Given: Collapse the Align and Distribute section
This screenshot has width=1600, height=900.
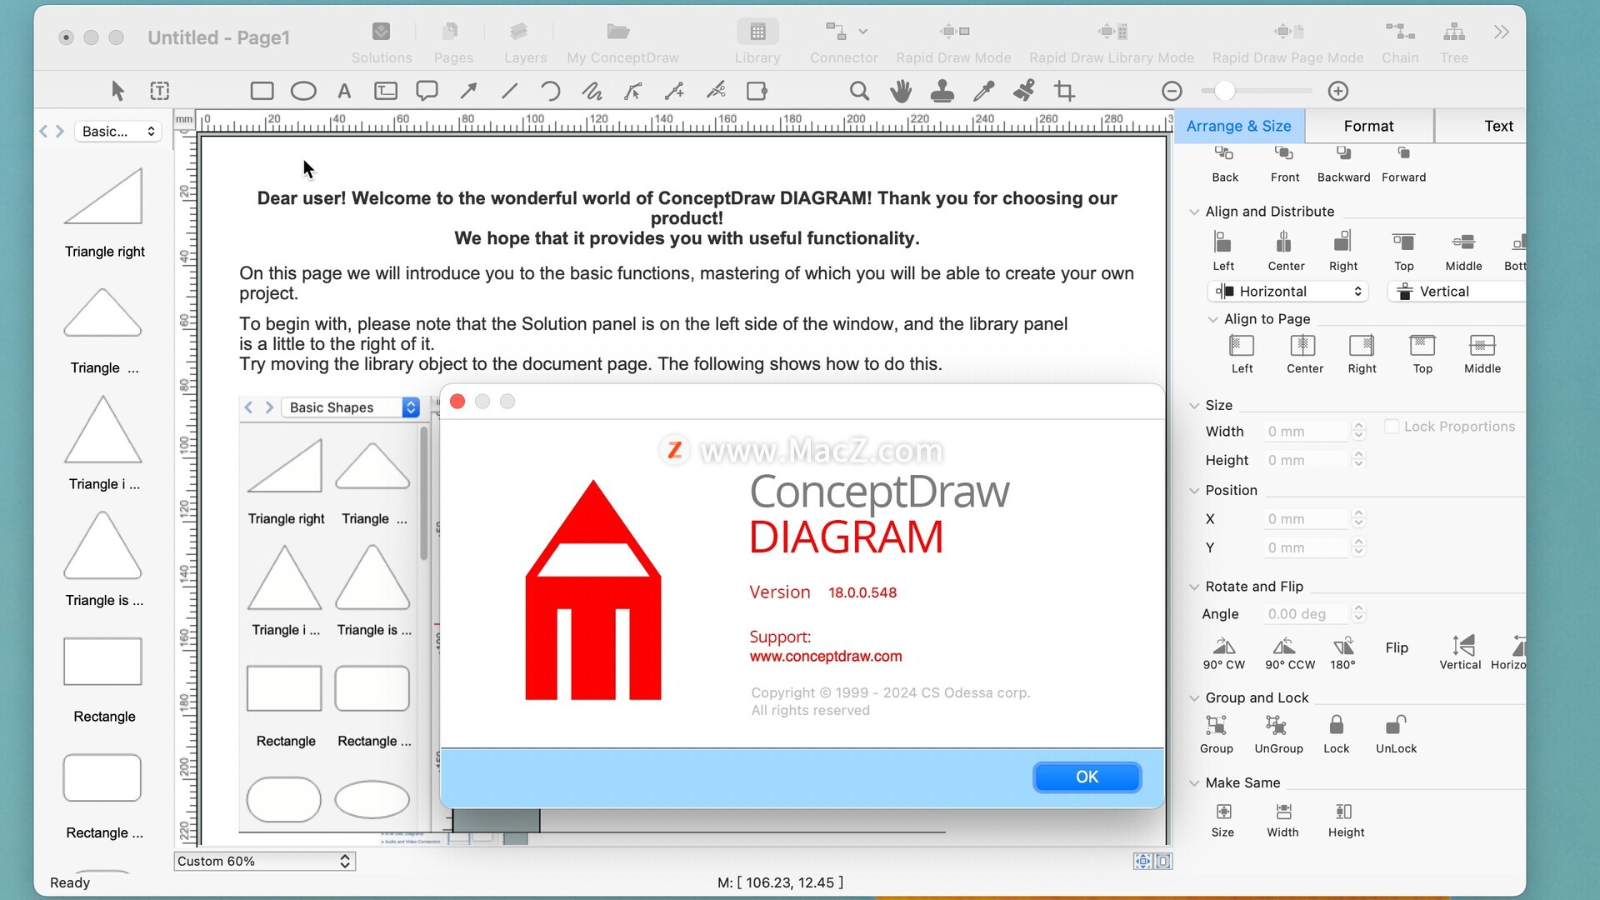Looking at the screenshot, I should tap(1194, 212).
